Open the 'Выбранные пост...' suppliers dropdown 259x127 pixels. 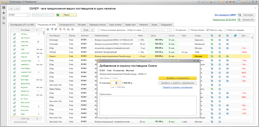pos(53,15)
